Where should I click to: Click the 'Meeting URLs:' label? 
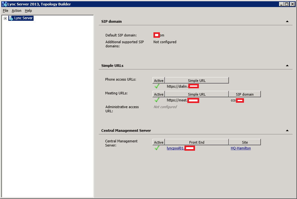pos(116,93)
